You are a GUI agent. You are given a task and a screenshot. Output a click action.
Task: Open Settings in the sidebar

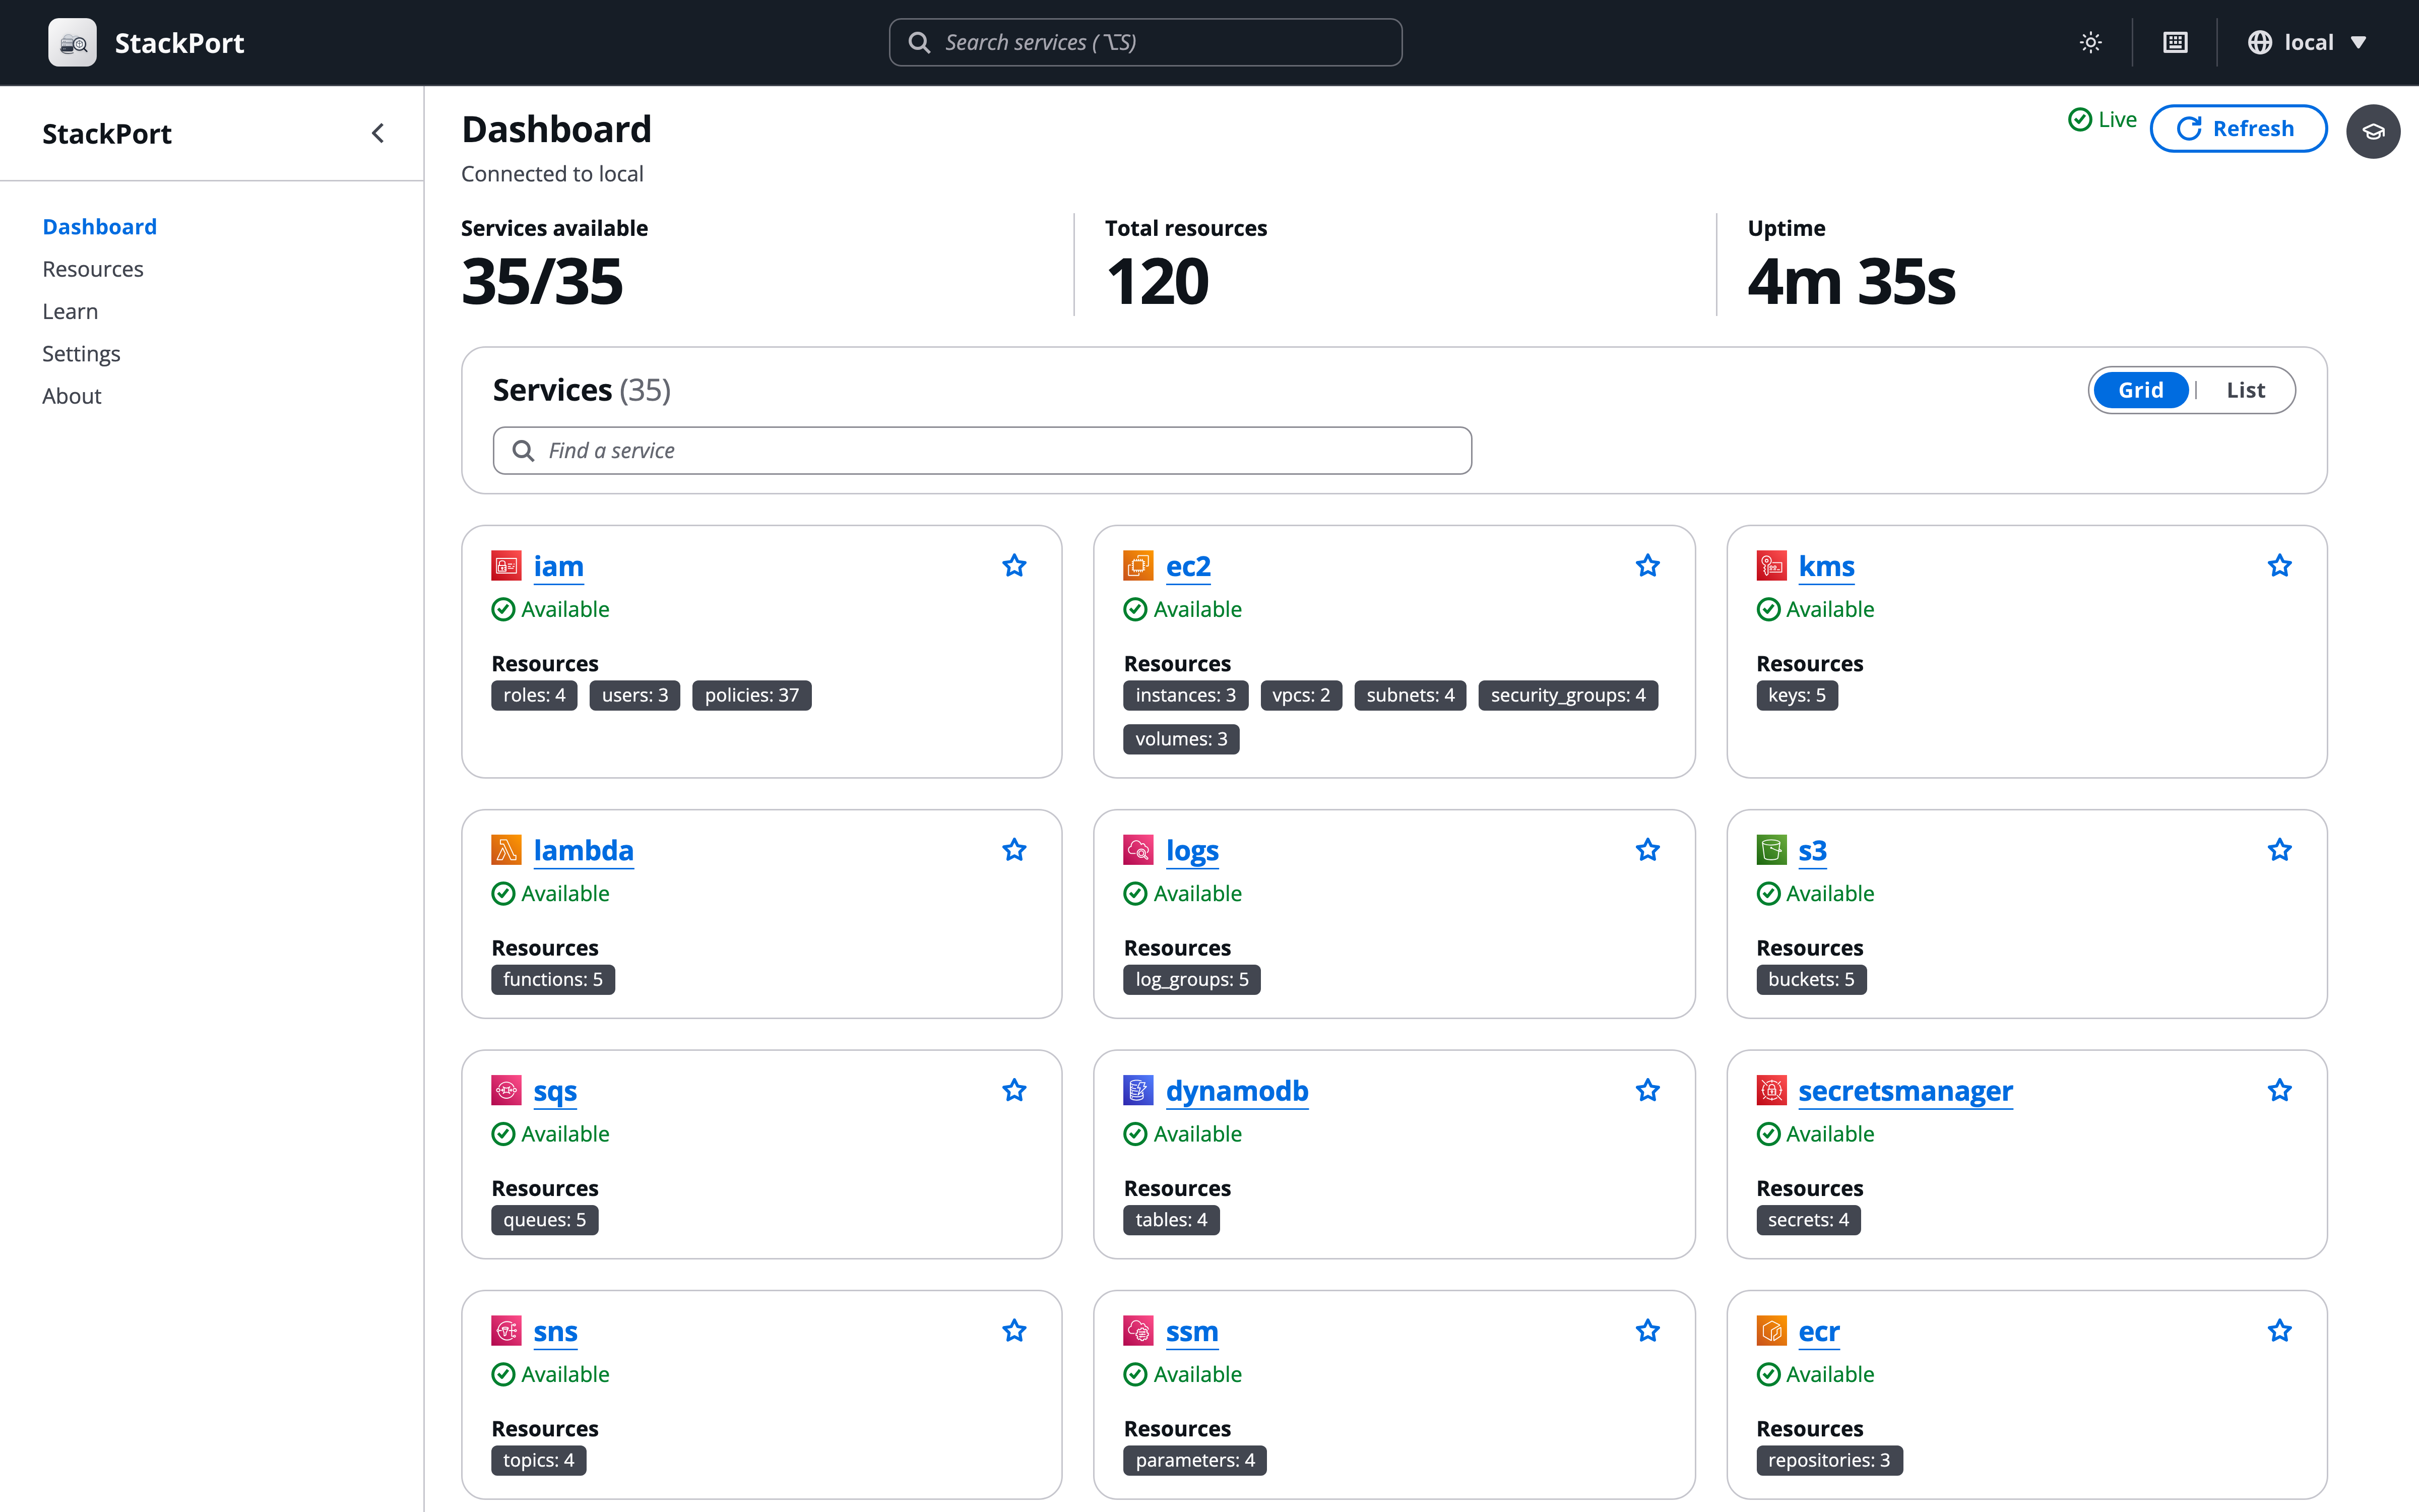[81, 354]
